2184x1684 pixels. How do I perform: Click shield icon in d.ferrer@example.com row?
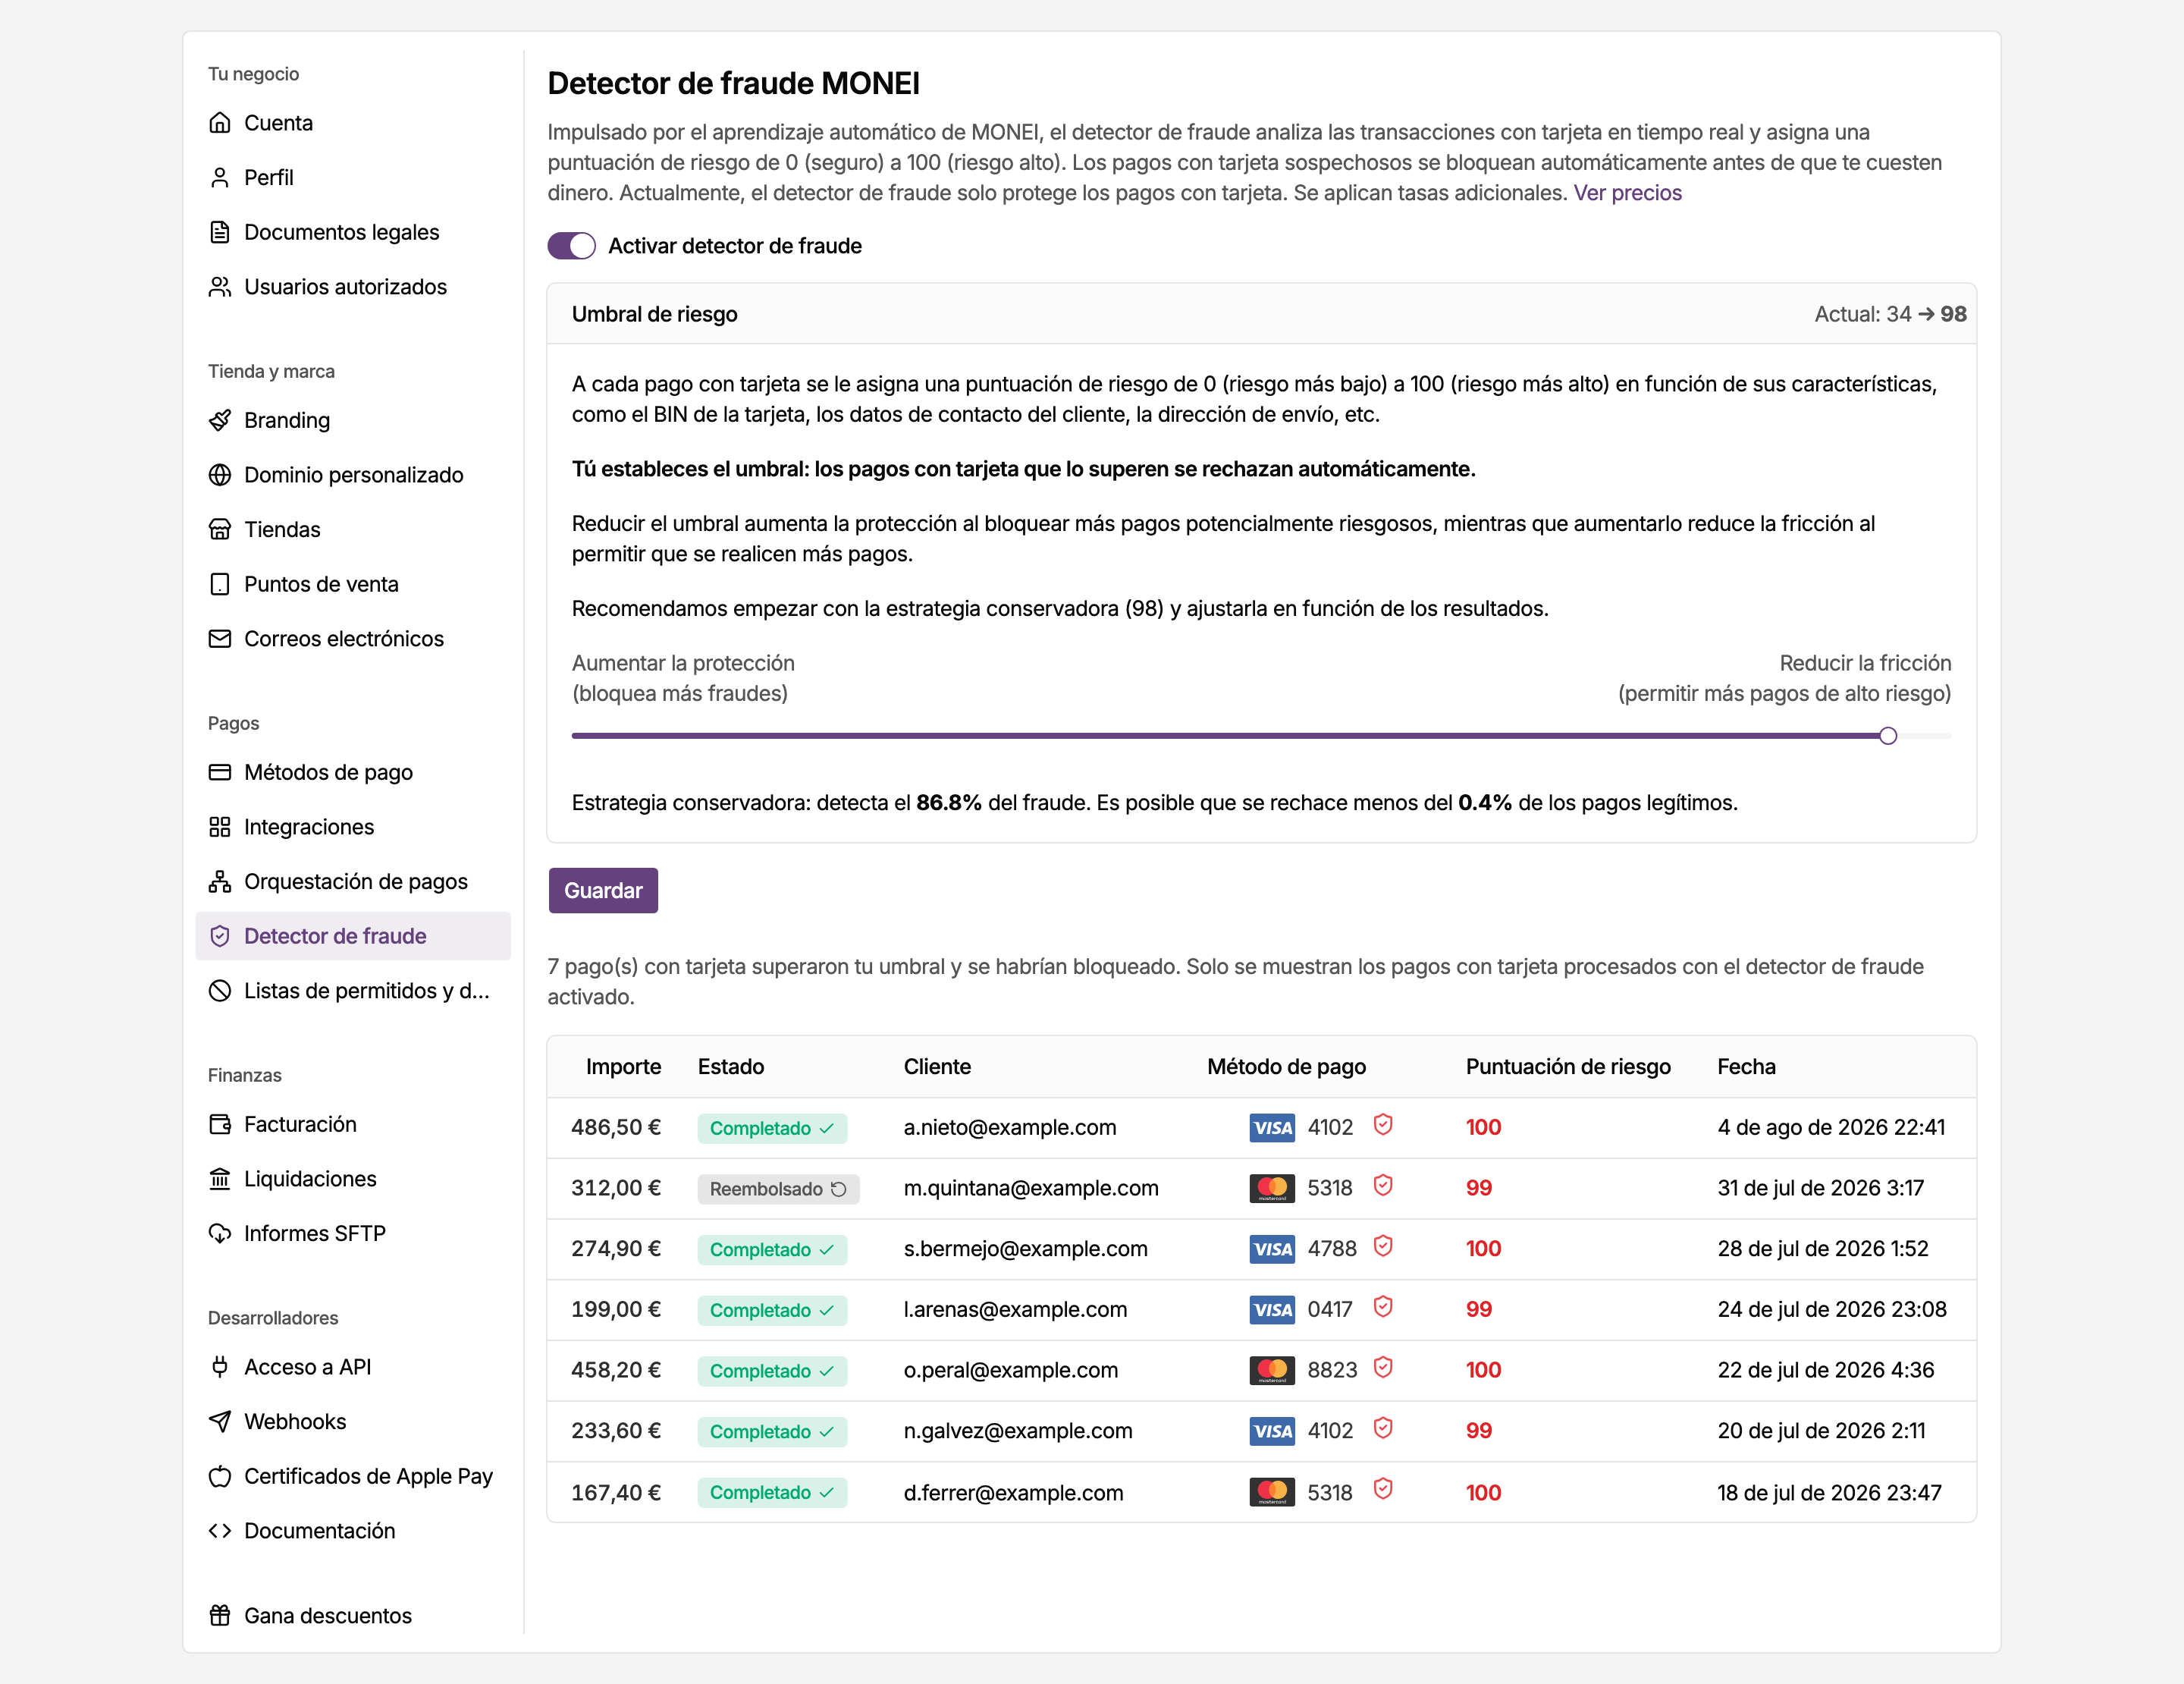pyautogui.click(x=1383, y=1489)
